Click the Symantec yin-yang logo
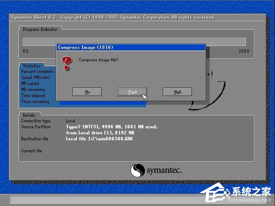Screen dimensions: 275x206 click(x=137, y=170)
